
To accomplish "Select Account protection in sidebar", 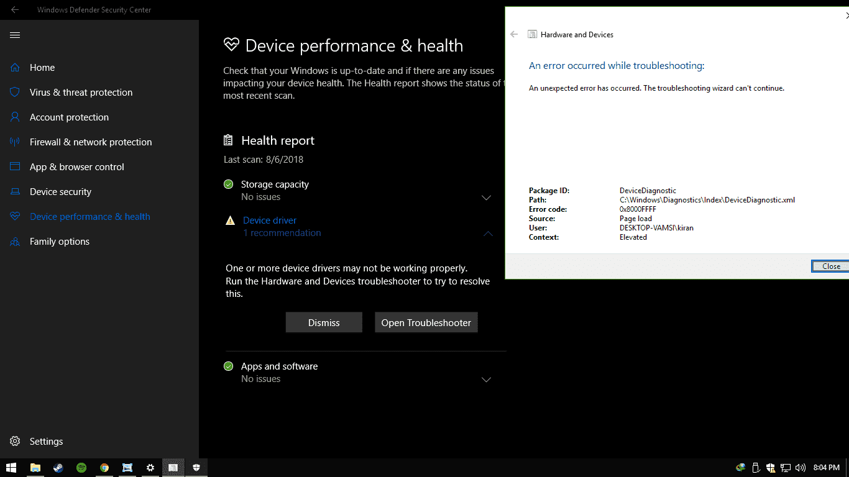I will click(x=69, y=117).
